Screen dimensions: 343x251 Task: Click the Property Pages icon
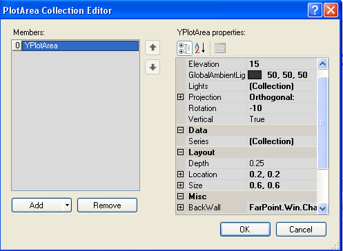[220, 48]
